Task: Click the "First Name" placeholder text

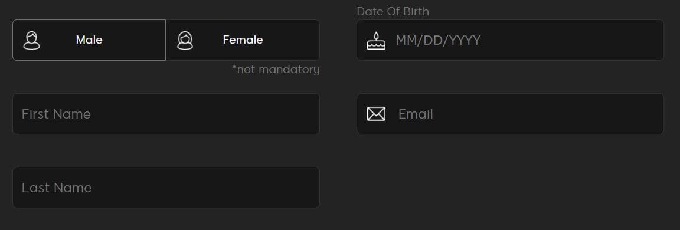Action: (57, 114)
